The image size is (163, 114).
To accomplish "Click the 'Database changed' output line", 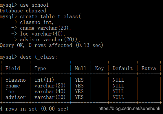I will pos(23,11).
